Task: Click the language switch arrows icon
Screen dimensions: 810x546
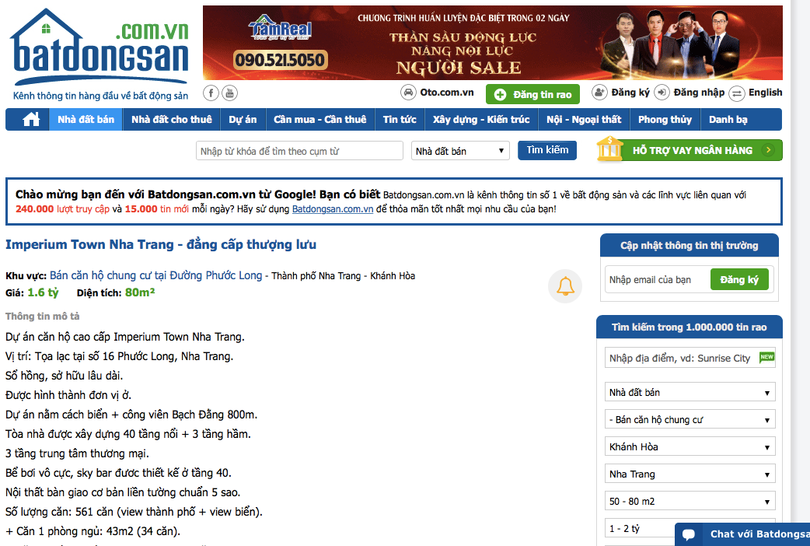Action: click(737, 93)
